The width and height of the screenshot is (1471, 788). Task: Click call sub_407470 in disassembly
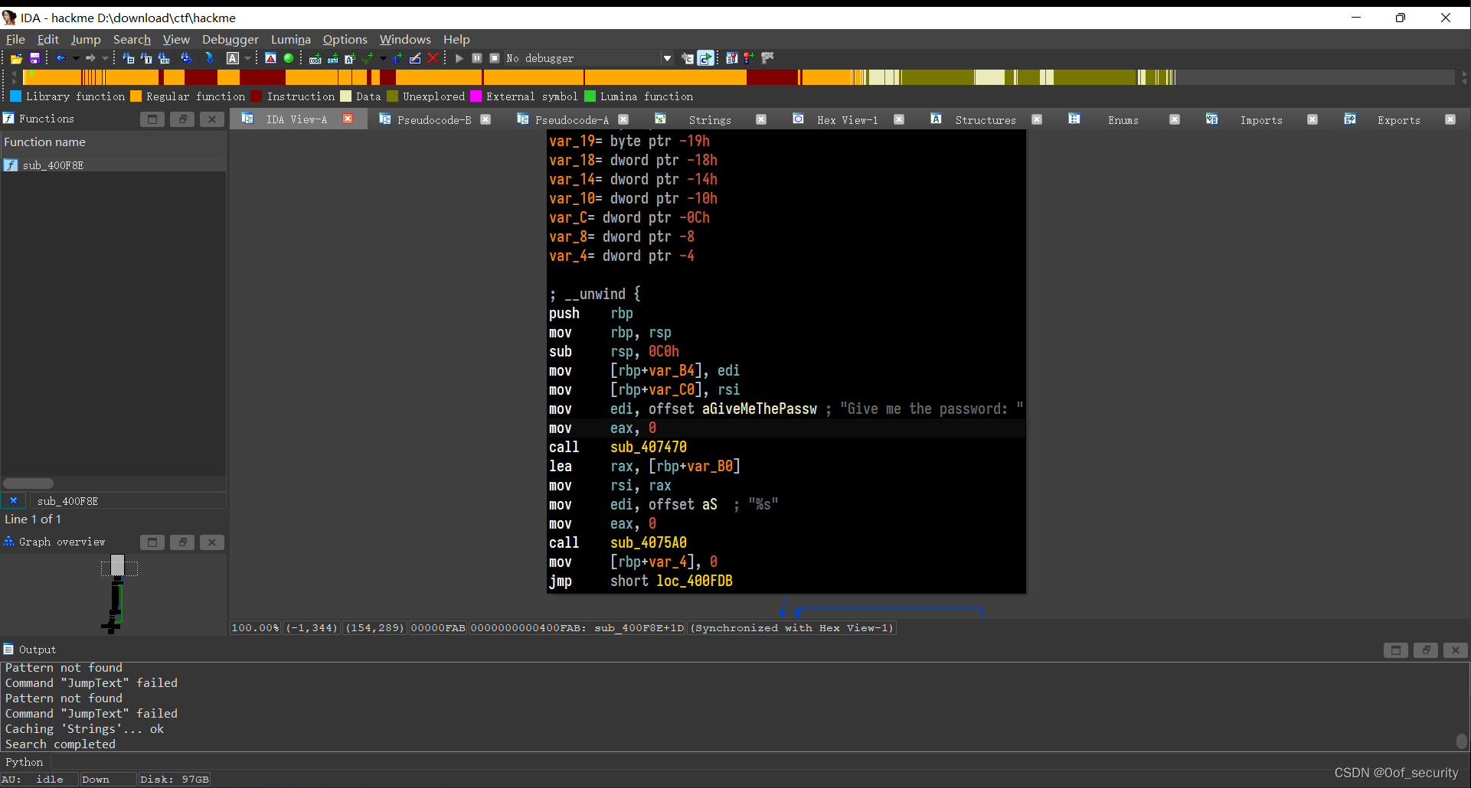click(x=648, y=447)
